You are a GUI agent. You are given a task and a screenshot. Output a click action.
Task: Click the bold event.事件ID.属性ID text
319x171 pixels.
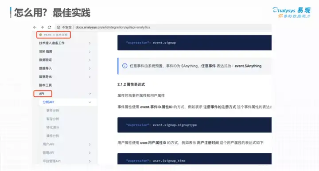[x=156, y=107]
